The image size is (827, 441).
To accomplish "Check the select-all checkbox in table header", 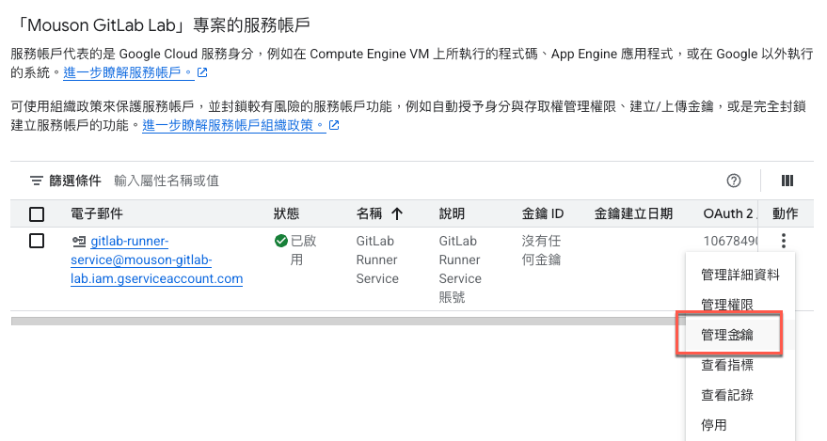I will (37, 213).
